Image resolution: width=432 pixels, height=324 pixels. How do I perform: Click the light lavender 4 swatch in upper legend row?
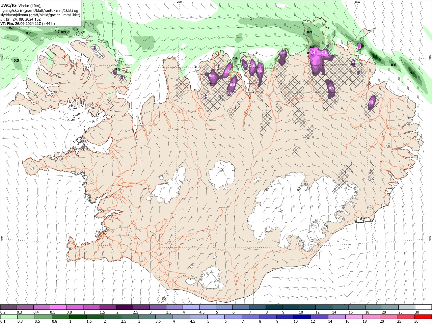[191, 307]
